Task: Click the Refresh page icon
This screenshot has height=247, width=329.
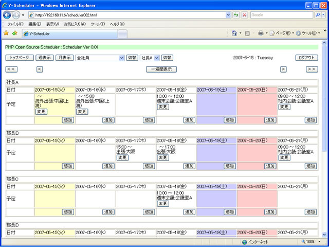Action: coord(236,15)
